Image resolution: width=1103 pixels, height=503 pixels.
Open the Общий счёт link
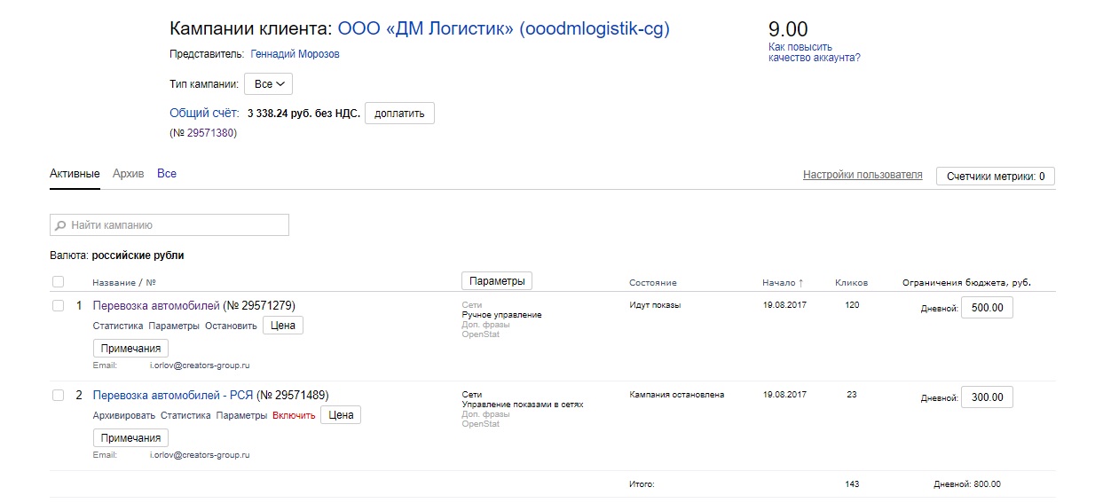(204, 113)
